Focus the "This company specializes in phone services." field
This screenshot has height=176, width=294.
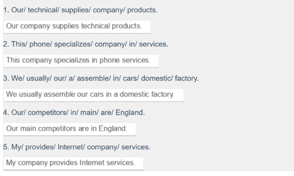pos(81,61)
